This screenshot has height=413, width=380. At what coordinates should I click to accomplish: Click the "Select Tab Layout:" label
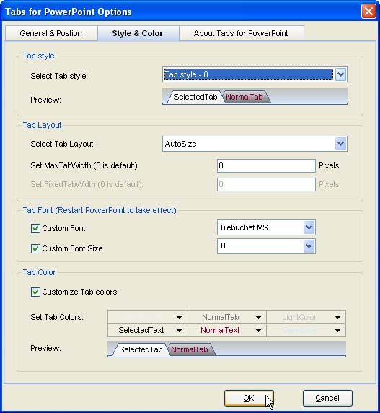pos(63,144)
